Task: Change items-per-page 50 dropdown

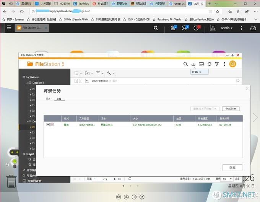Action: click(x=227, y=179)
